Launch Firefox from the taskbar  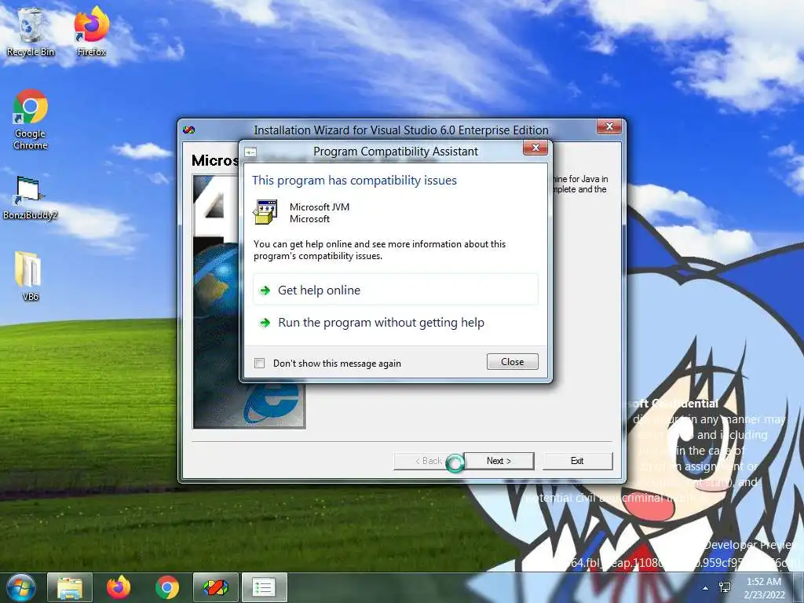[119, 587]
